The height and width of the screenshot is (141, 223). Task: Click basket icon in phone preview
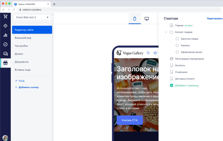[x=155, y=53]
